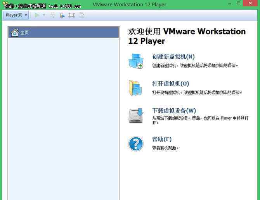Click the Send Ctrl+Alt+Del toolbar icon
The width and height of the screenshot is (260, 200).
(53, 15)
